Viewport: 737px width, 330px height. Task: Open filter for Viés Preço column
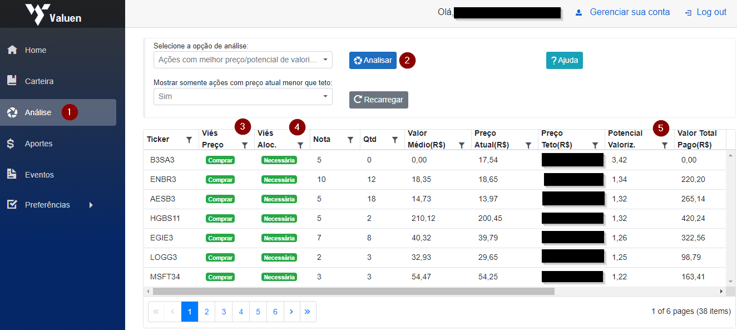click(244, 145)
